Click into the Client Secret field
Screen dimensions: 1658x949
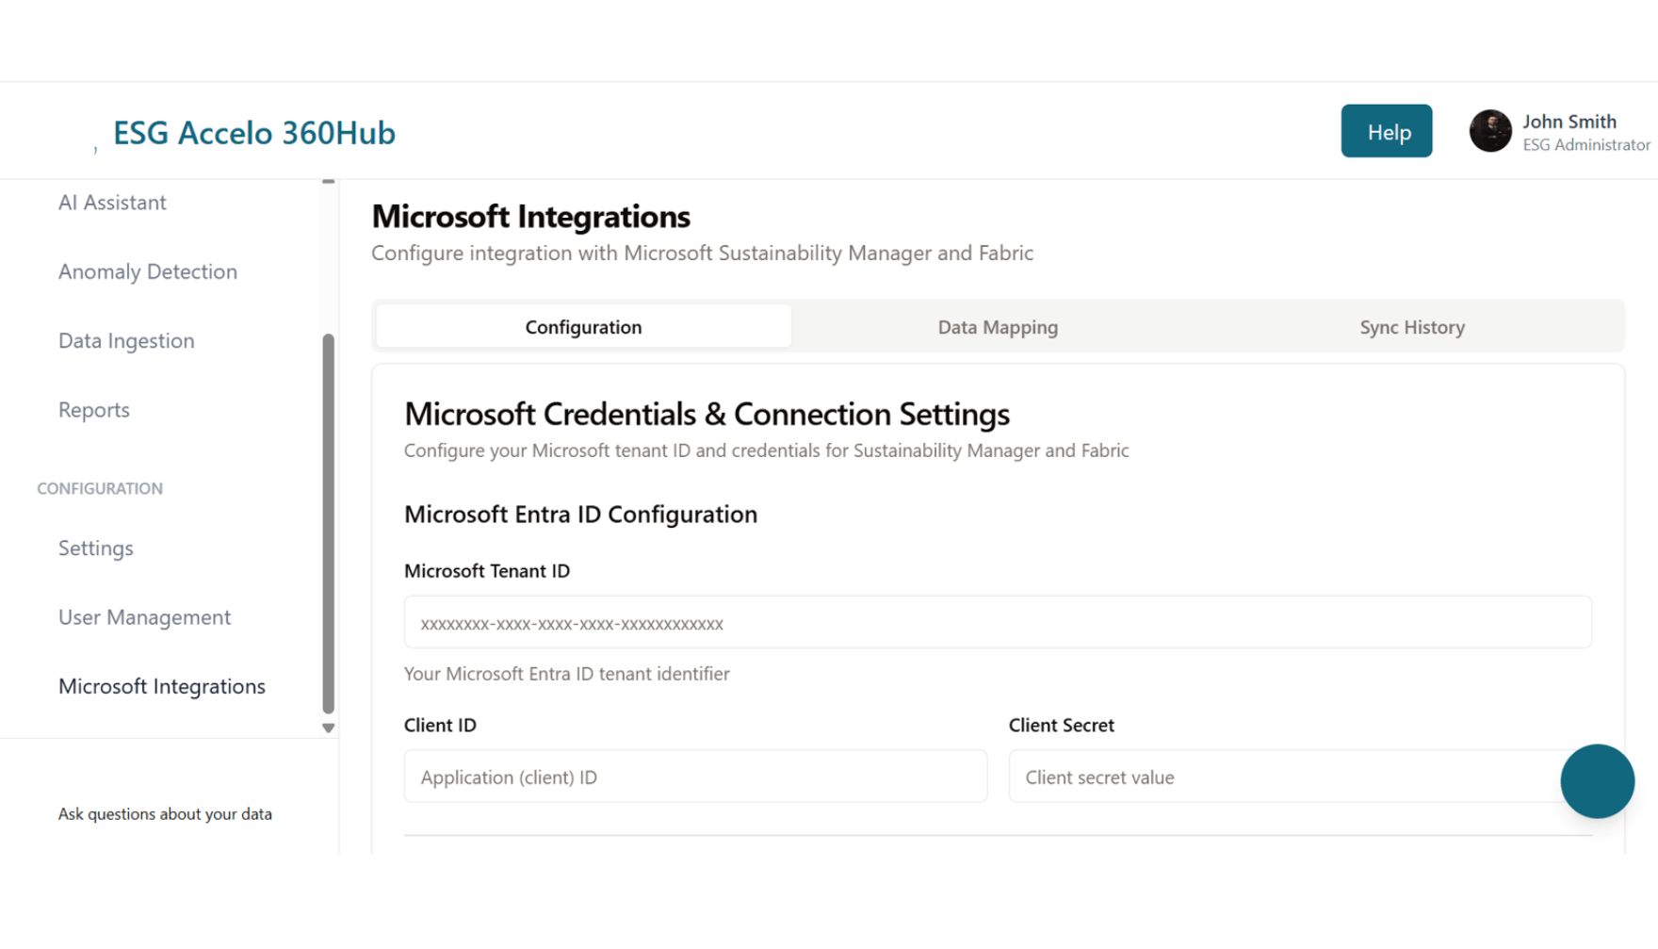1300,777
